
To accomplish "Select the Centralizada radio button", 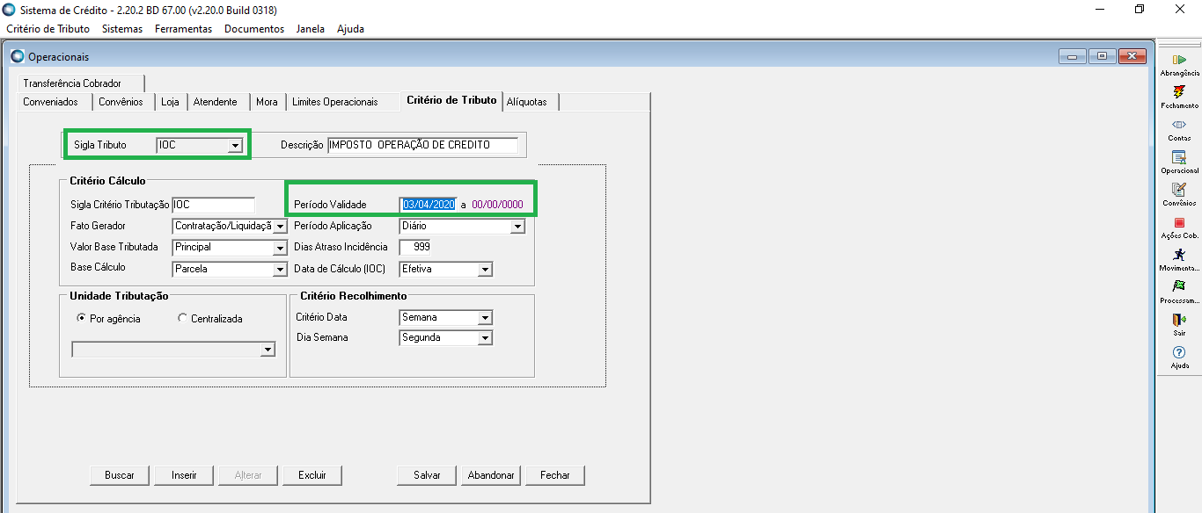I will 182,319.
